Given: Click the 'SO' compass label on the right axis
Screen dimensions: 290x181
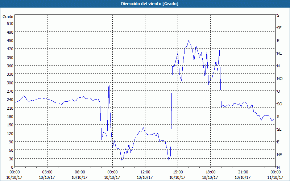Looking at the screenshot, I should (x=279, y=104).
